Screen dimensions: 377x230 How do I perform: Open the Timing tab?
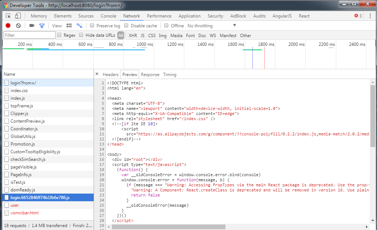[169, 74]
